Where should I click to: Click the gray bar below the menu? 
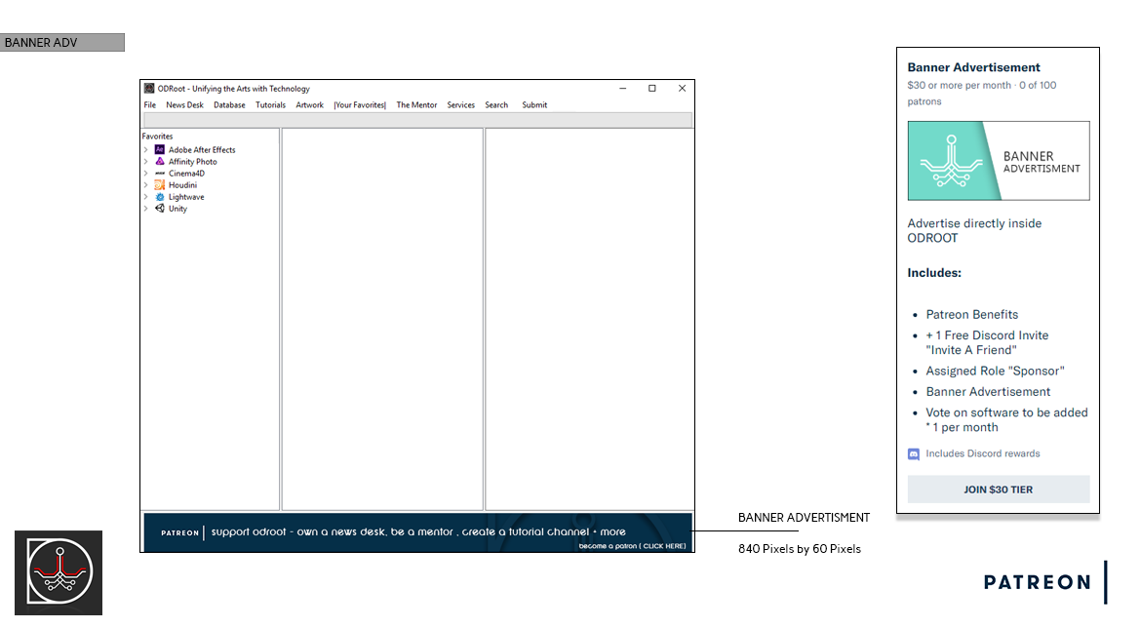pos(417,119)
